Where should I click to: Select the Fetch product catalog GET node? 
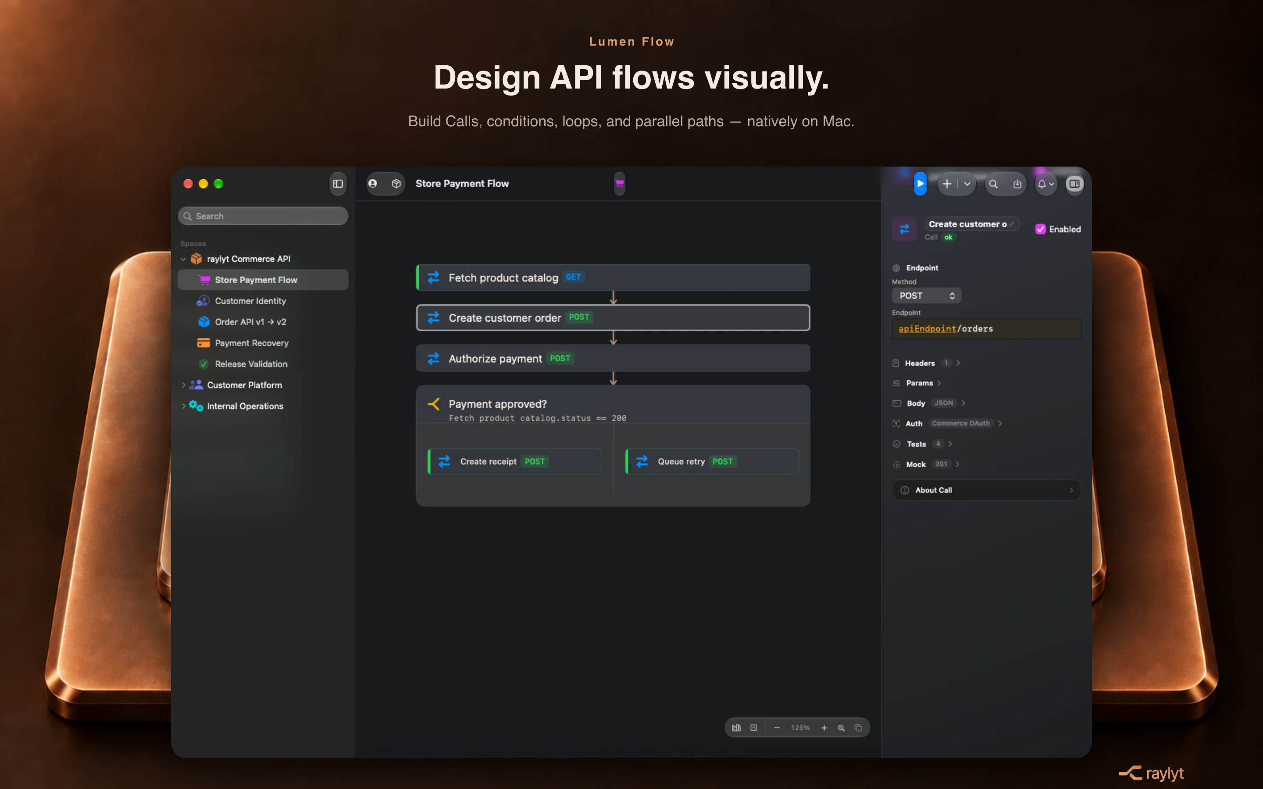tap(613, 277)
